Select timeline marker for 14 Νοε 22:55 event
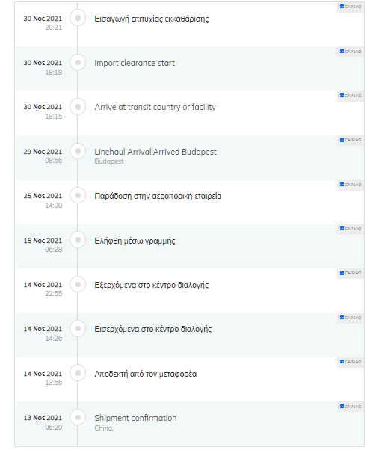The height and width of the screenshot is (450, 367). click(78, 284)
